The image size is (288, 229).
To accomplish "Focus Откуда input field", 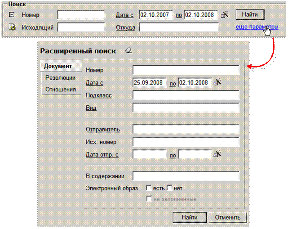I will (x=179, y=27).
